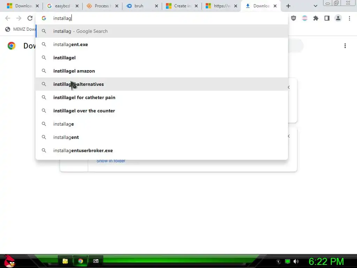The height and width of the screenshot is (268, 357).
Task: Reload the page with the refresh icon
Action: coord(30,18)
